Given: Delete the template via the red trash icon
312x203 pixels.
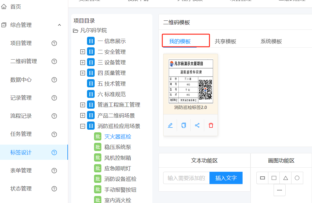Looking at the screenshot, I should pos(211,125).
